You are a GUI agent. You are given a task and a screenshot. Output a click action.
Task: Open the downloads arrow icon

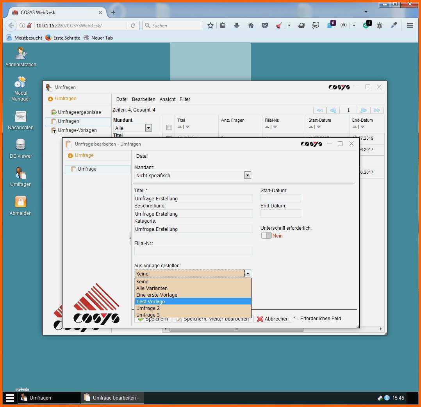(x=237, y=25)
